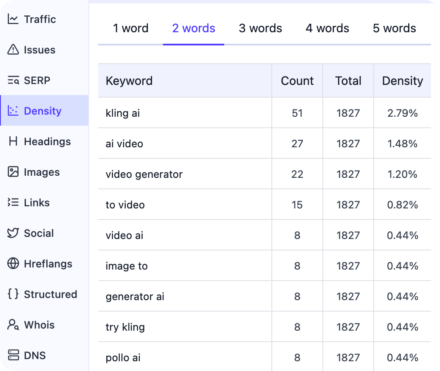Click the Hreflangs globe icon
Viewport: 440px width, 371px height.
click(13, 264)
